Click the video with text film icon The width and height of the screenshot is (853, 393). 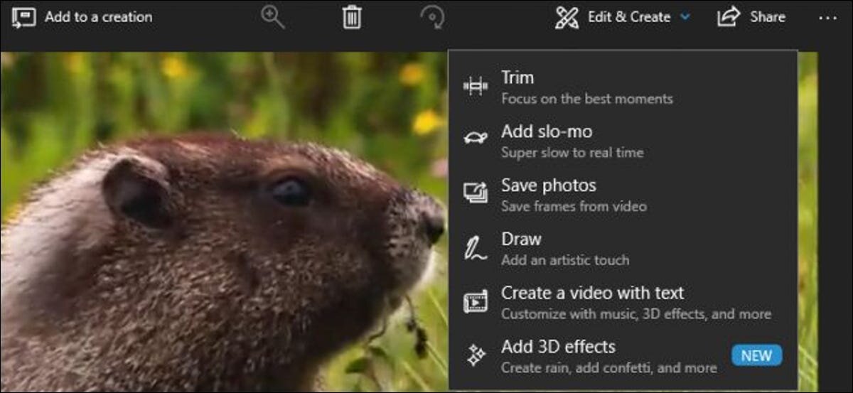476,301
